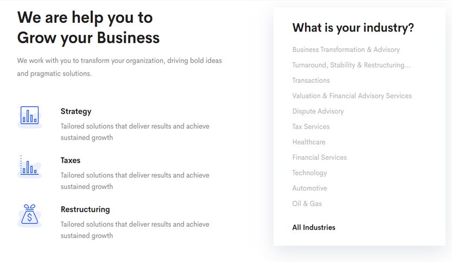Click the Restructuring money bag icon
The image size is (452, 262).
click(29, 215)
